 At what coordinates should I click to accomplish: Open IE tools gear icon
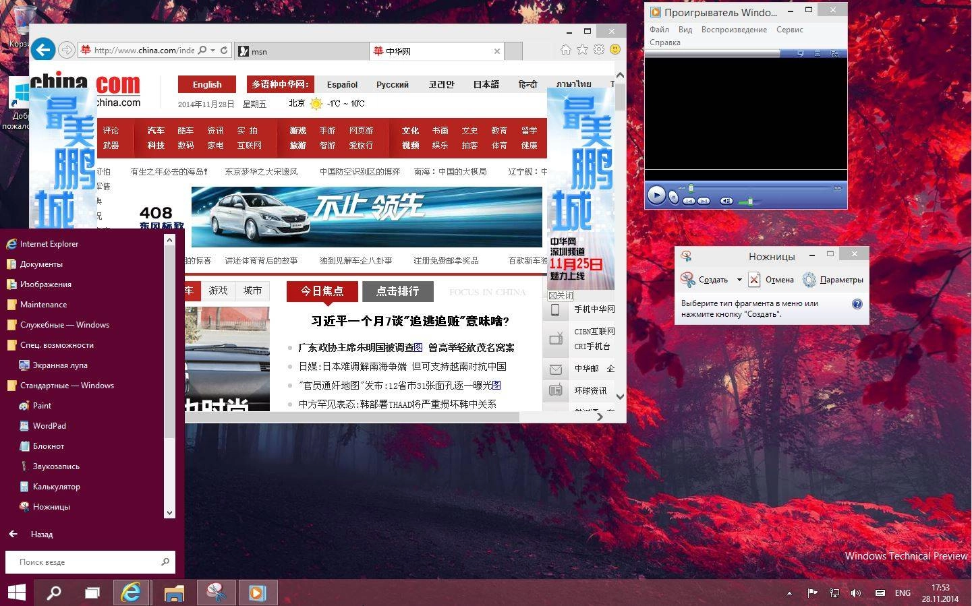598,49
